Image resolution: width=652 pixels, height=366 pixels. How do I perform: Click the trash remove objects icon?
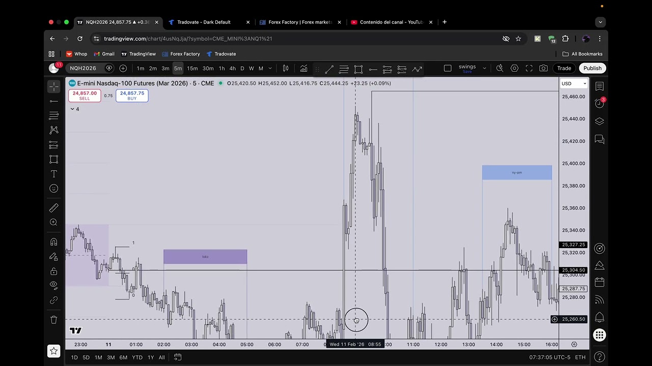pyautogui.click(x=53, y=319)
